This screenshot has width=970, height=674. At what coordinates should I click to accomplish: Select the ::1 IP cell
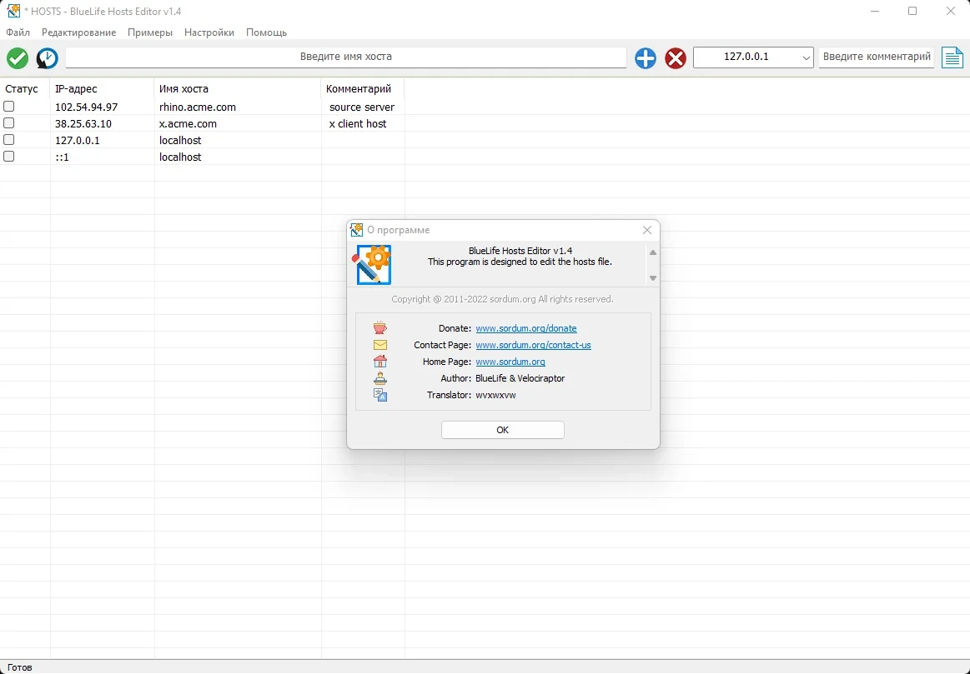[x=102, y=157]
